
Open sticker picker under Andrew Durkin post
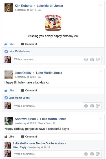click(98, 154)
